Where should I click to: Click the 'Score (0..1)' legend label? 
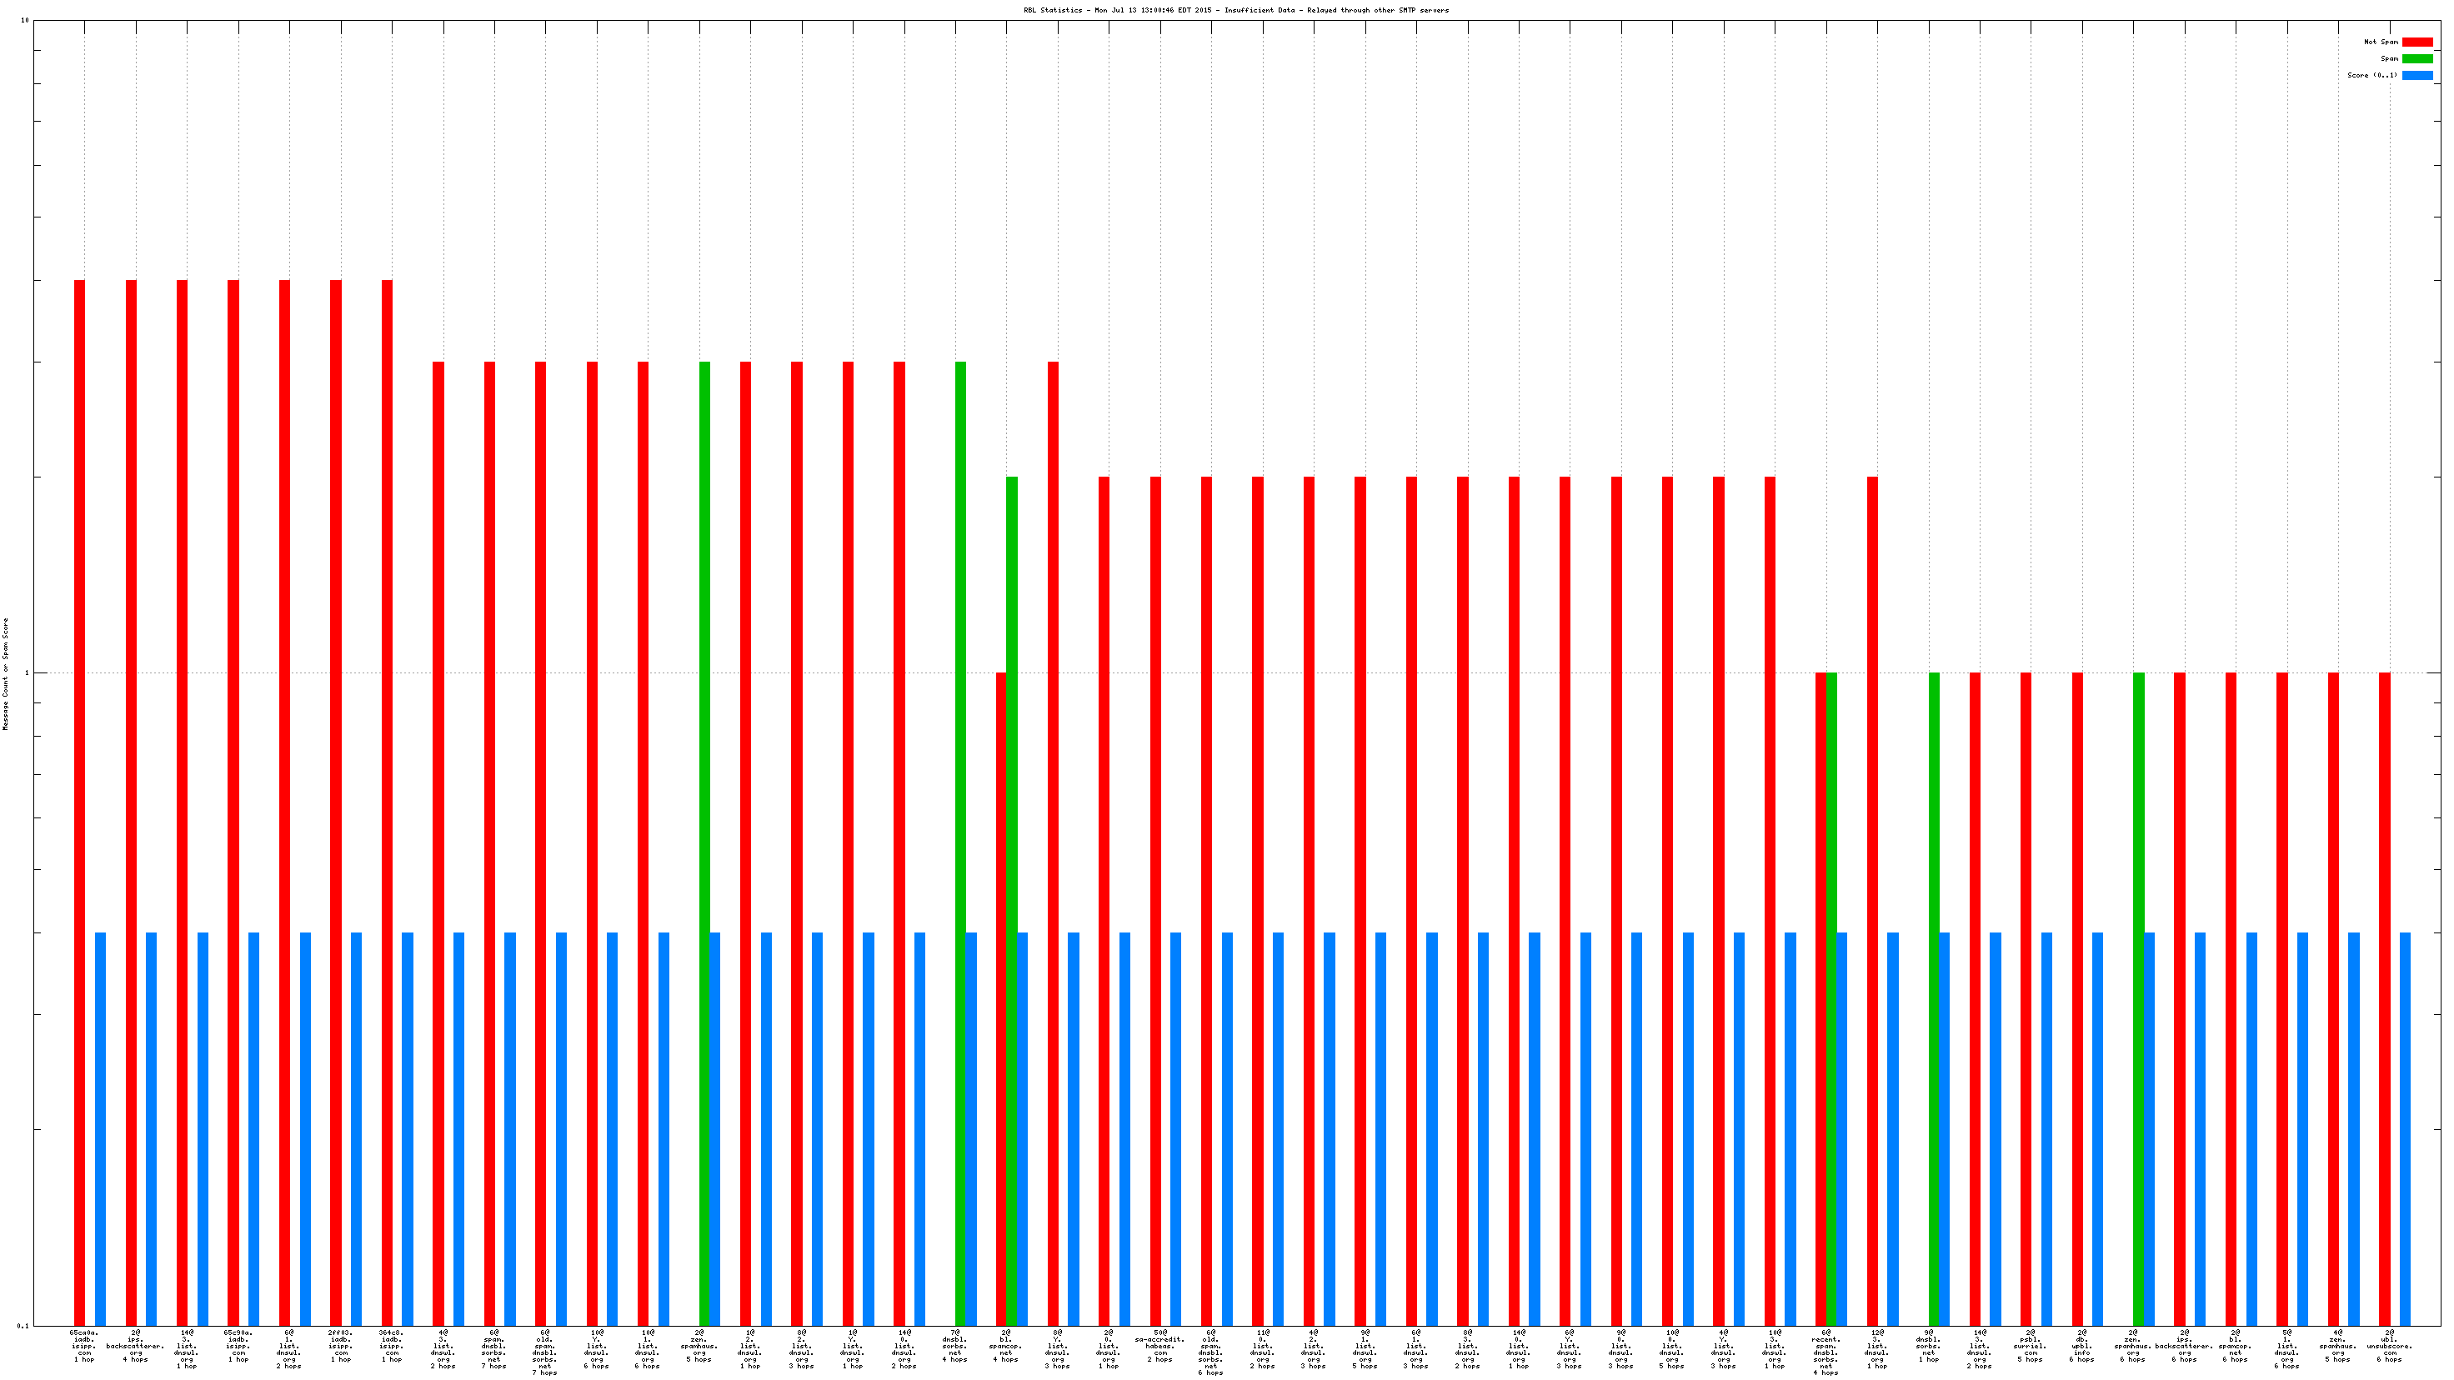tap(2372, 75)
